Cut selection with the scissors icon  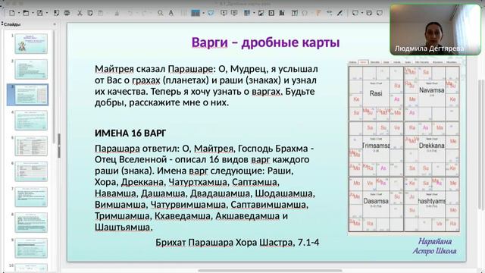pos(80,13)
